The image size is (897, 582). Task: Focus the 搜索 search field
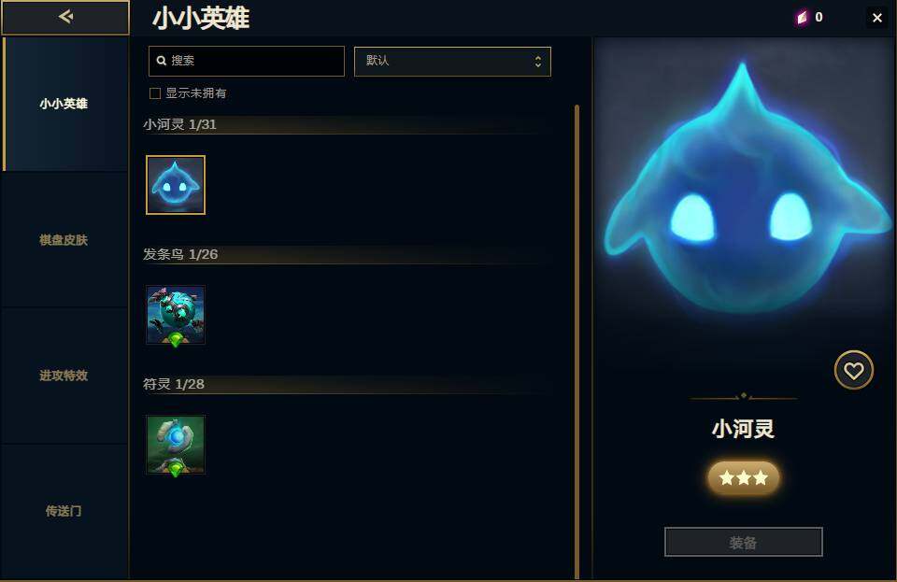coord(247,61)
